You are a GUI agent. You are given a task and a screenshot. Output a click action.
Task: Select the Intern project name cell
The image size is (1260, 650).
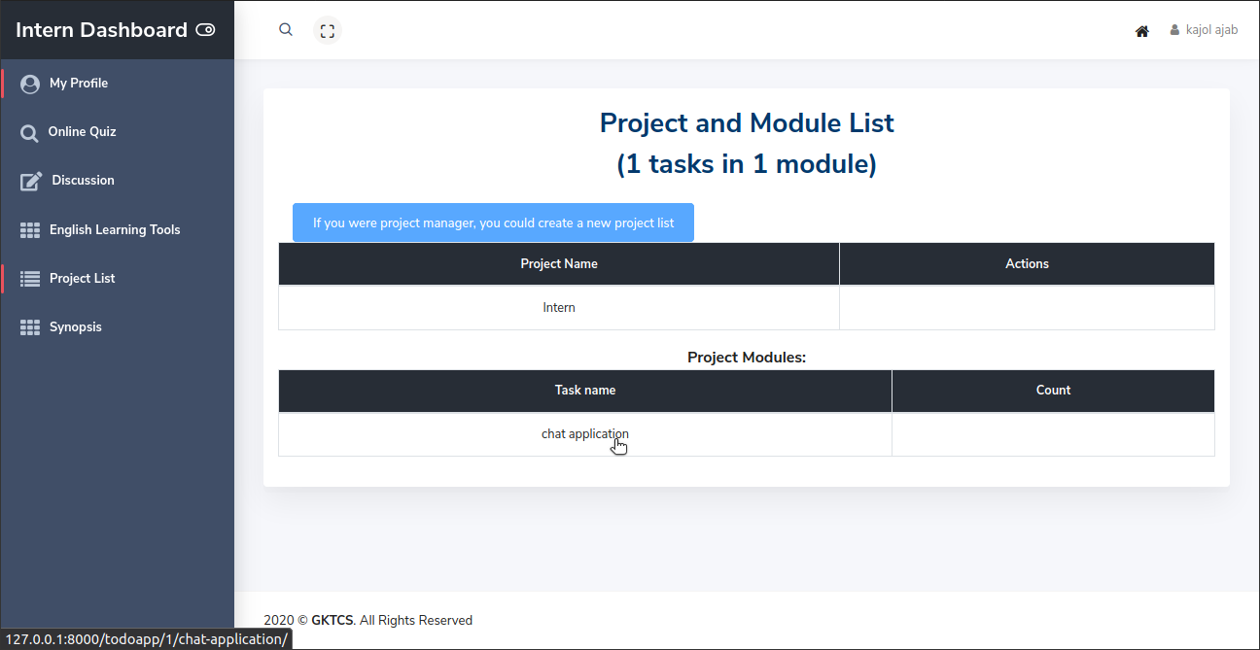point(559,308)
